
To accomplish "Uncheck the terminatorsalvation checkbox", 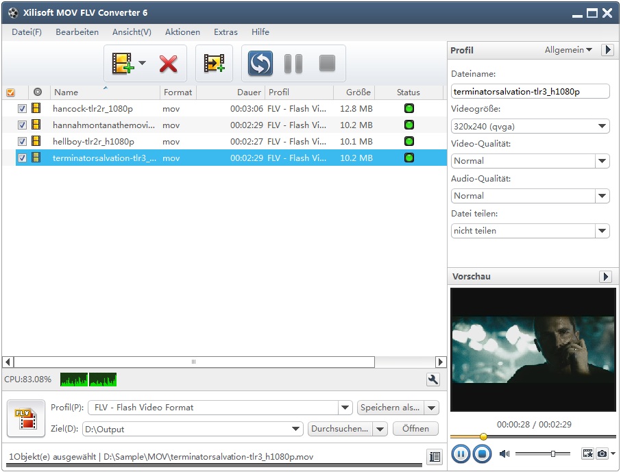I will [22, 158].
